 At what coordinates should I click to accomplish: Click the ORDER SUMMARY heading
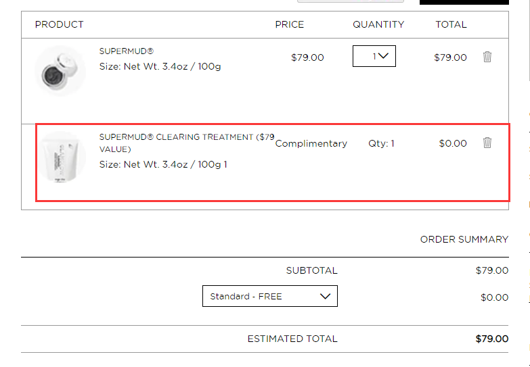tap(464, 239)
